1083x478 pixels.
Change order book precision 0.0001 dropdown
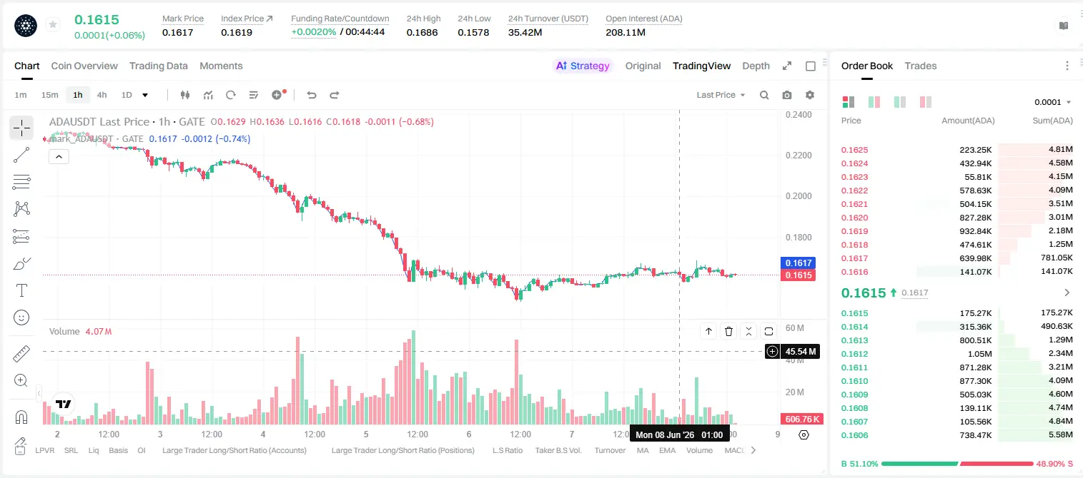point(1053,102)
